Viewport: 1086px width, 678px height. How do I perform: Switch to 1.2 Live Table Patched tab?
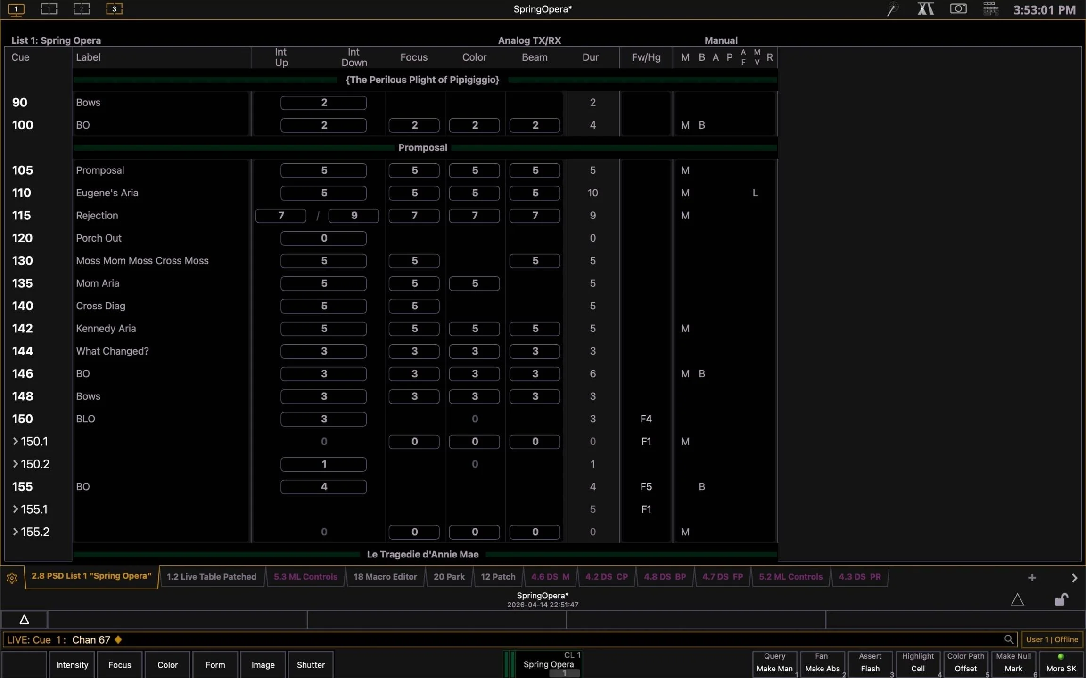coord(211,577)
